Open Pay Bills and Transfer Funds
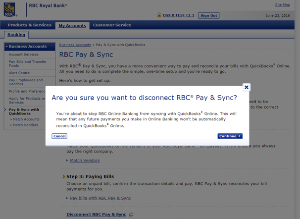The image size is (300, 219). click(28, 63)
